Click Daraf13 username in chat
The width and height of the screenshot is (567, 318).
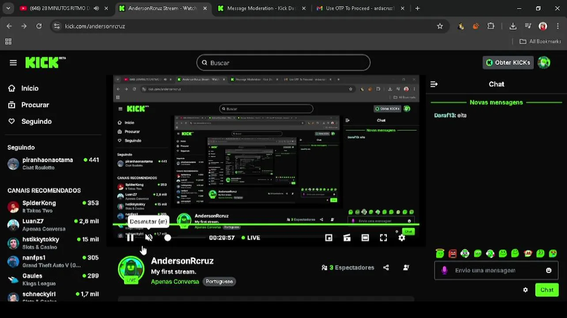pos(445,115)
